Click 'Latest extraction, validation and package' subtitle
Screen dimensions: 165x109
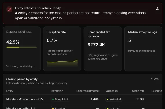tap(37, 83)
